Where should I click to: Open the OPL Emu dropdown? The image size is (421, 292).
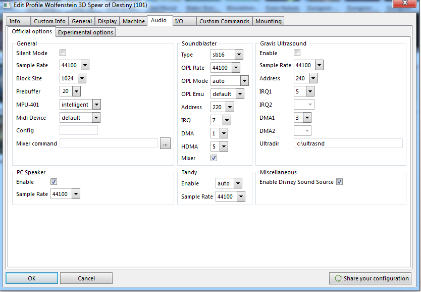(x=240, y=94)
